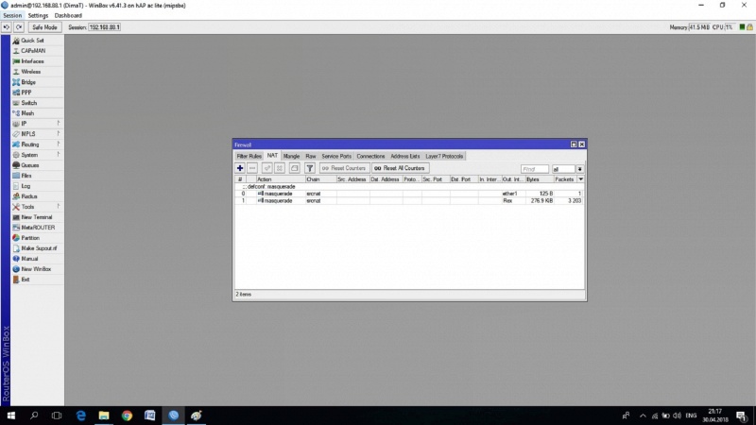This screenshot has height=425, width=756.
Task: Click the minus remove rule icon
Action: click(x=252, y=168)
